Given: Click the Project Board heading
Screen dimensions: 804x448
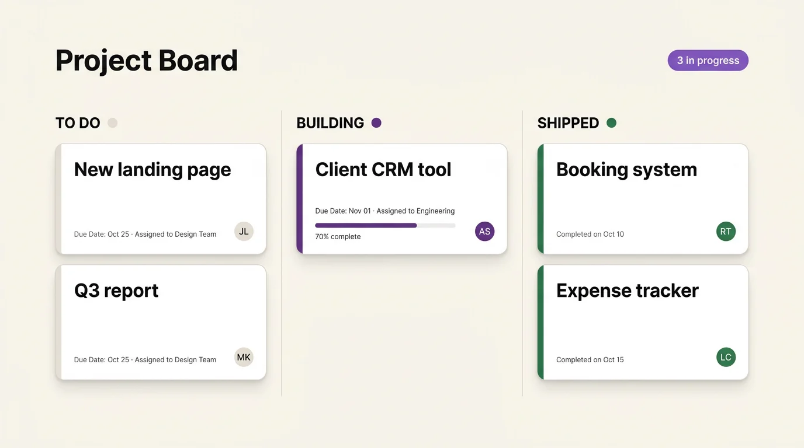Looking at the screenshot, I should (x=147, y=61).
